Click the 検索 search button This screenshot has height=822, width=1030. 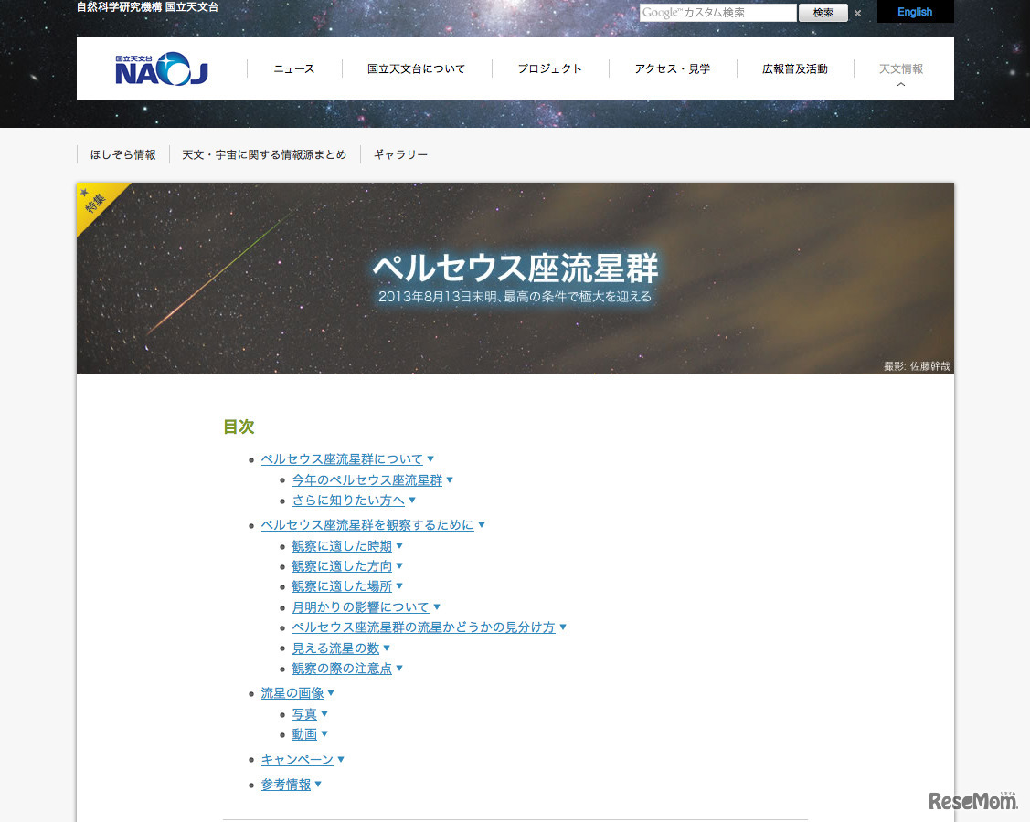tap(822, 12)
